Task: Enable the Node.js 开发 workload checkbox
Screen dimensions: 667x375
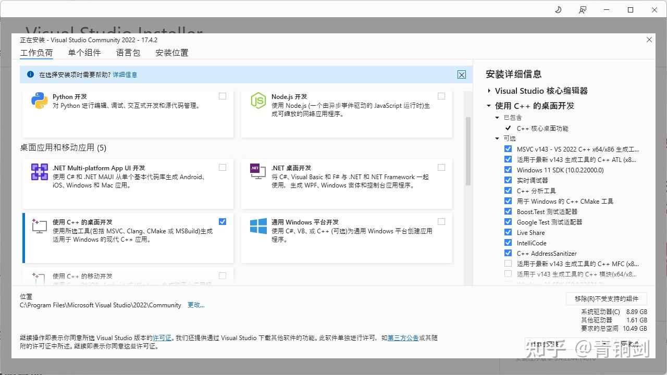Action: (441, 96)
